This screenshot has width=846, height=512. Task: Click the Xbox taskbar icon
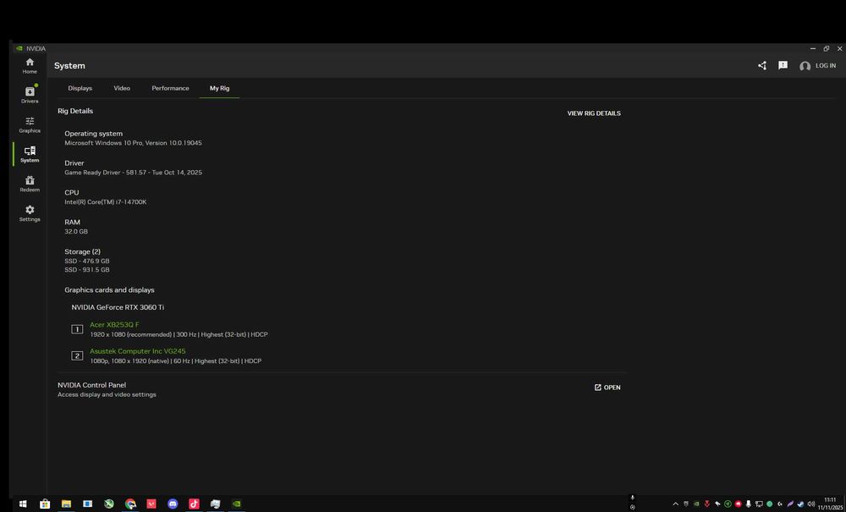click(x=109, y=504)
